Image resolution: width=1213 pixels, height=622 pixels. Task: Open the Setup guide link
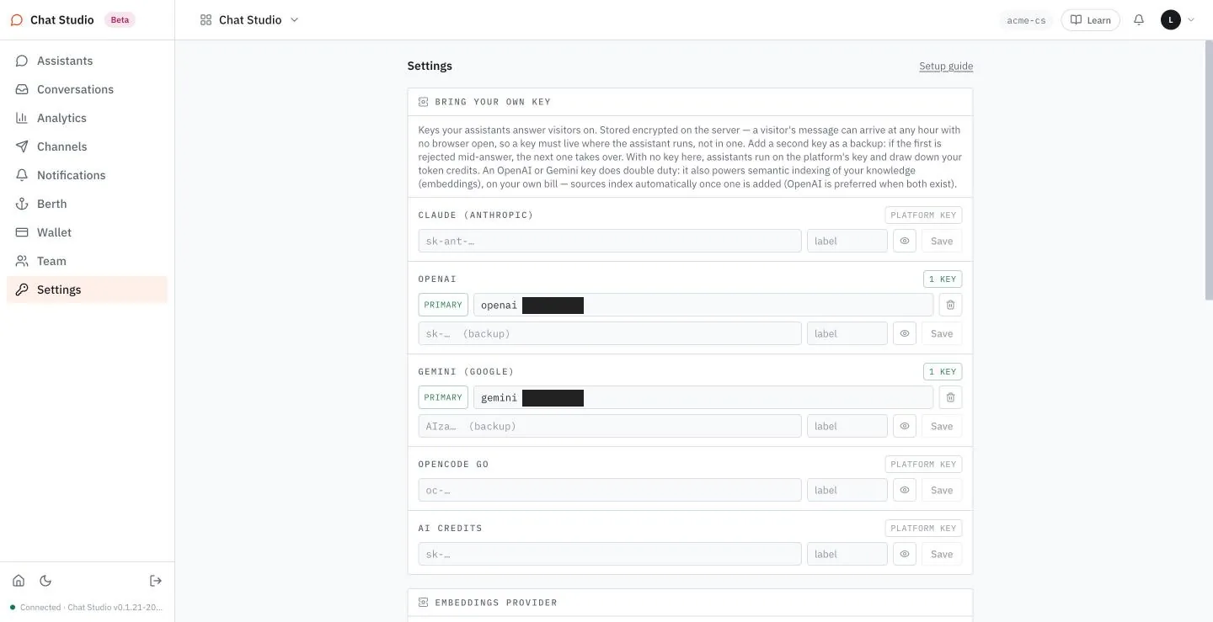point(946,66)
